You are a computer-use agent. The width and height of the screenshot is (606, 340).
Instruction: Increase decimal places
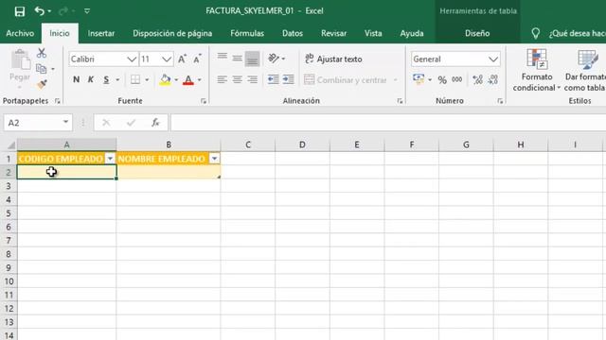pyautogui.click(x=477, y=79)
